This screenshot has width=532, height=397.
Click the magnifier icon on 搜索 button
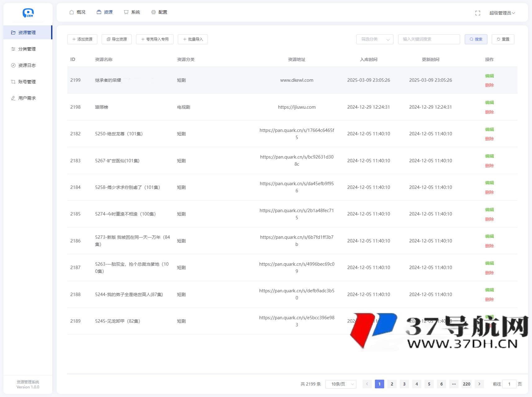[471, 39]
